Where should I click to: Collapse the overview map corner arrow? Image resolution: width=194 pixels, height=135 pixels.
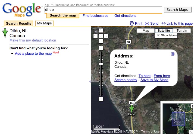(191, 132)
